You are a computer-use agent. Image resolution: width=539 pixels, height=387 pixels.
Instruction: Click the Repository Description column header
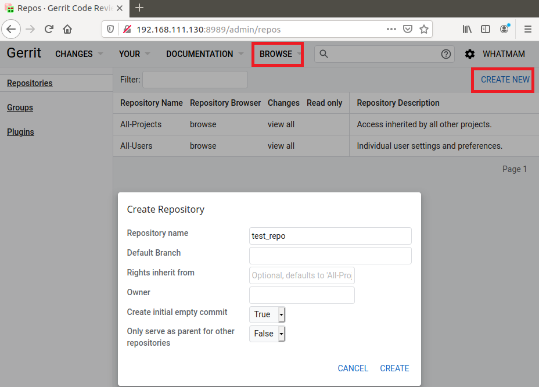point(398,103)
